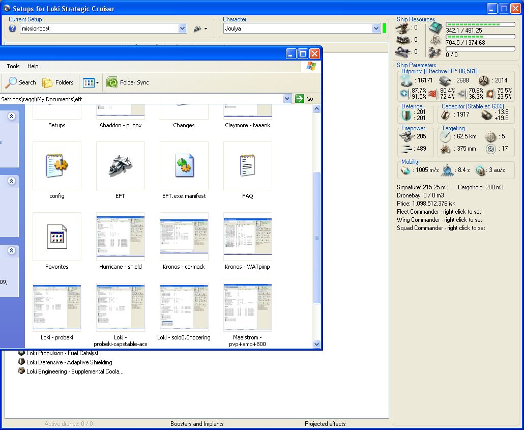Click the Go button next to address bar
Screen dimensions: 524x430
(304, 99)
